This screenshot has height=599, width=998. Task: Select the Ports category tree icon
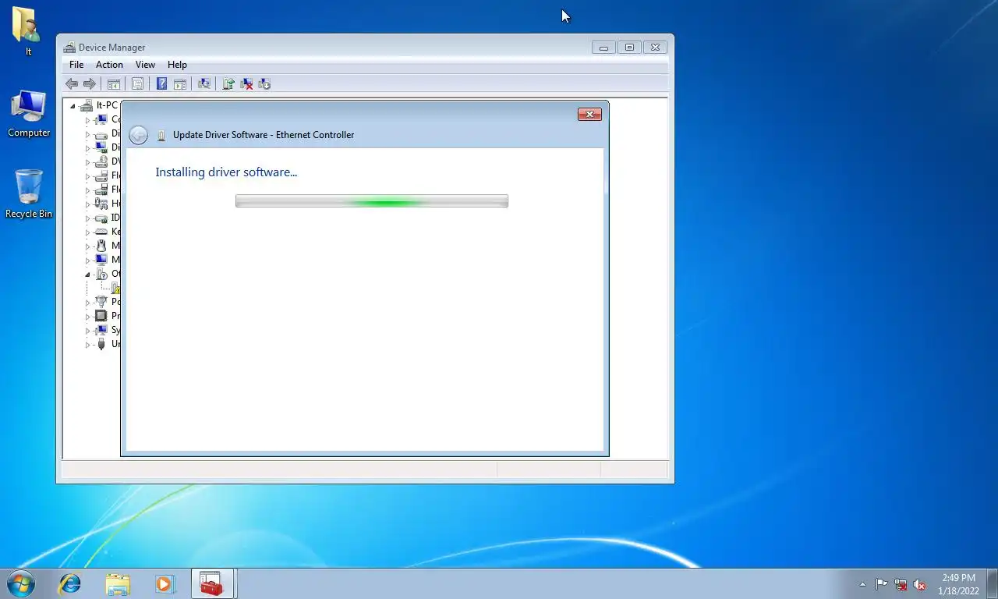[101, 302]
